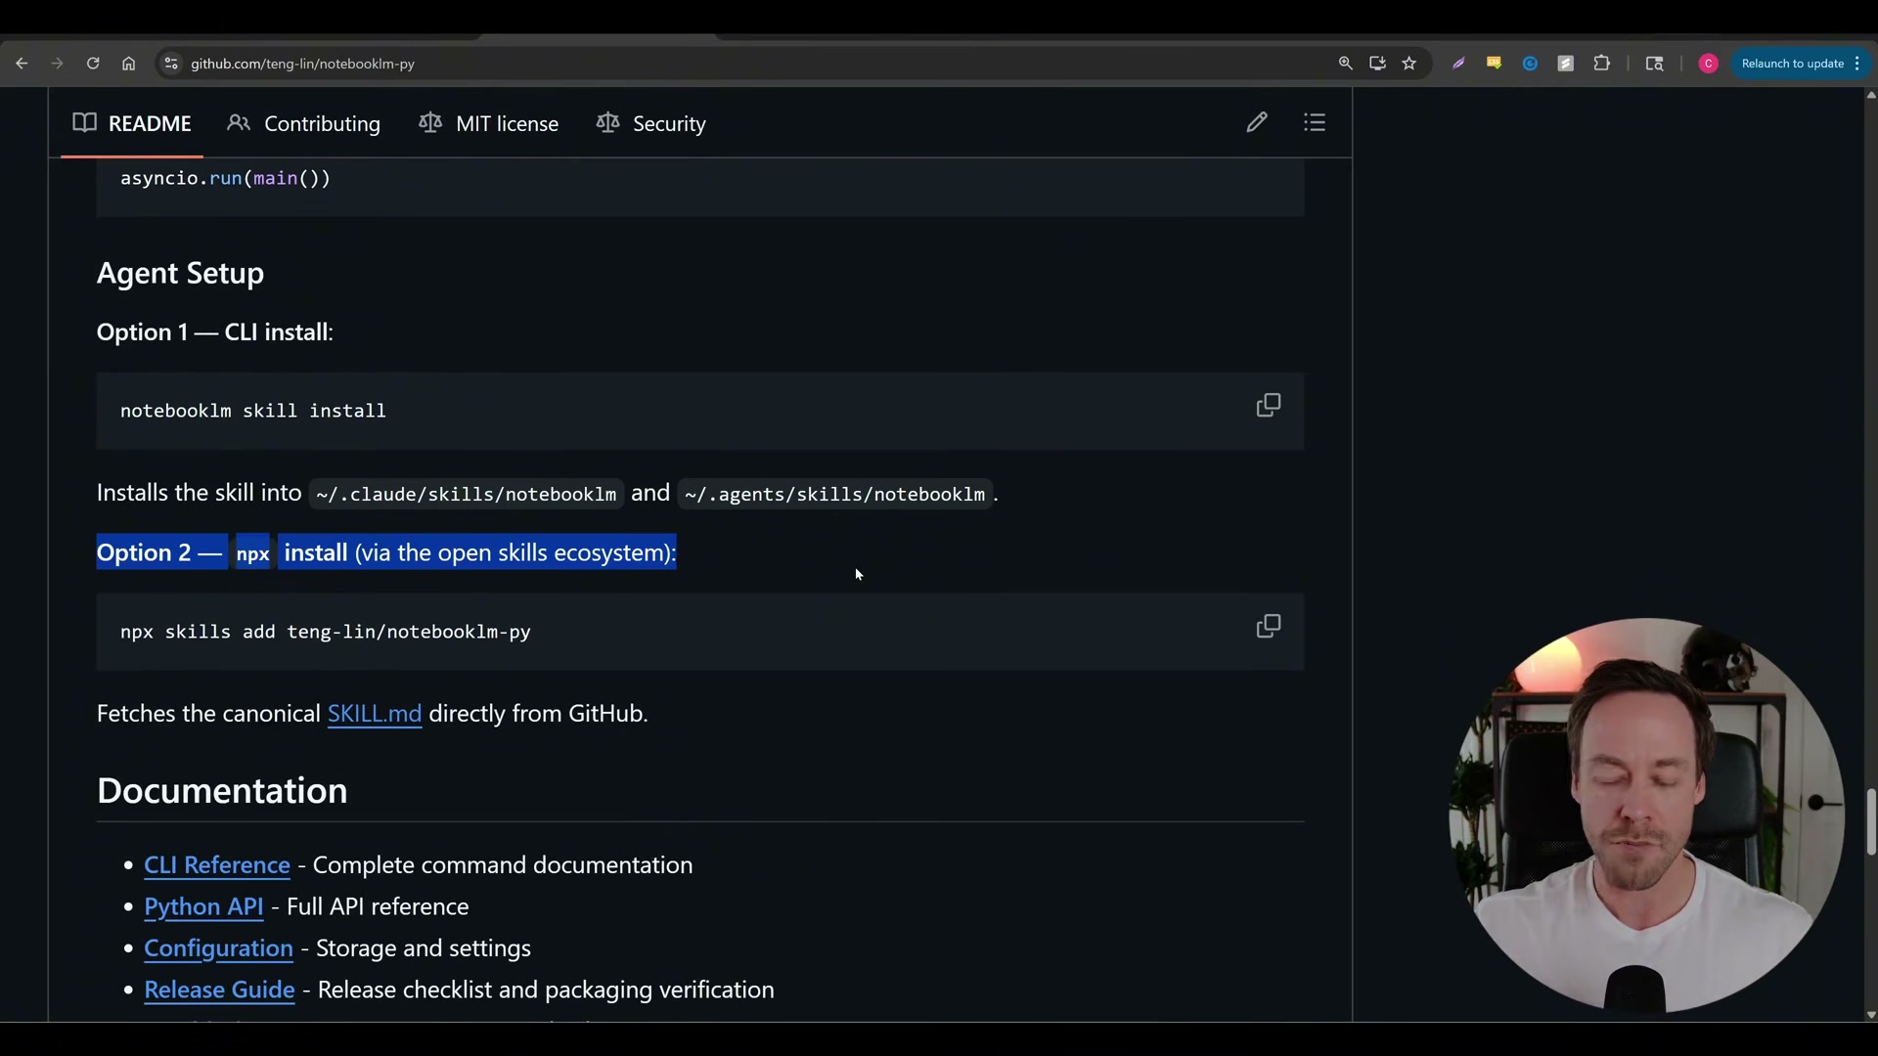Click the Agent Setup heading
1878x1056 pixels.
click(x=180, y=273)
